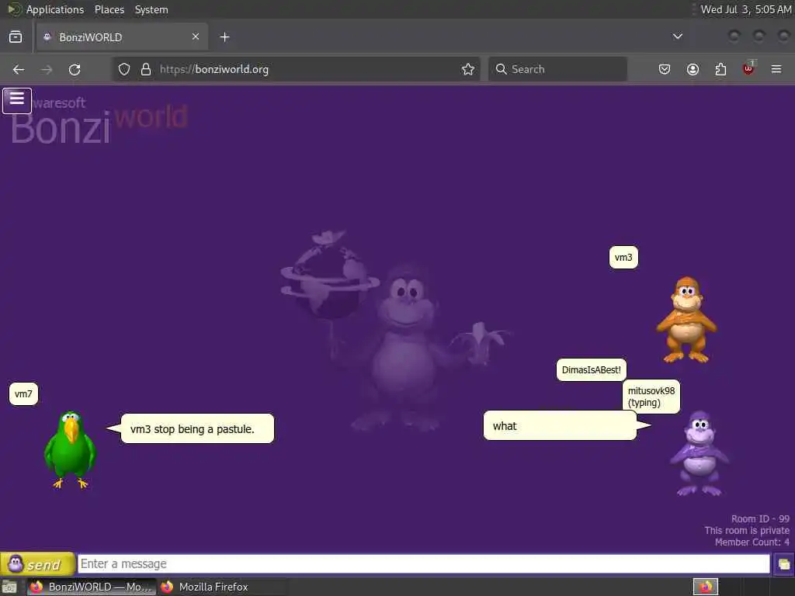
Task: Click the purple Bonzi character mitusovk98
Action: point(700,453)
